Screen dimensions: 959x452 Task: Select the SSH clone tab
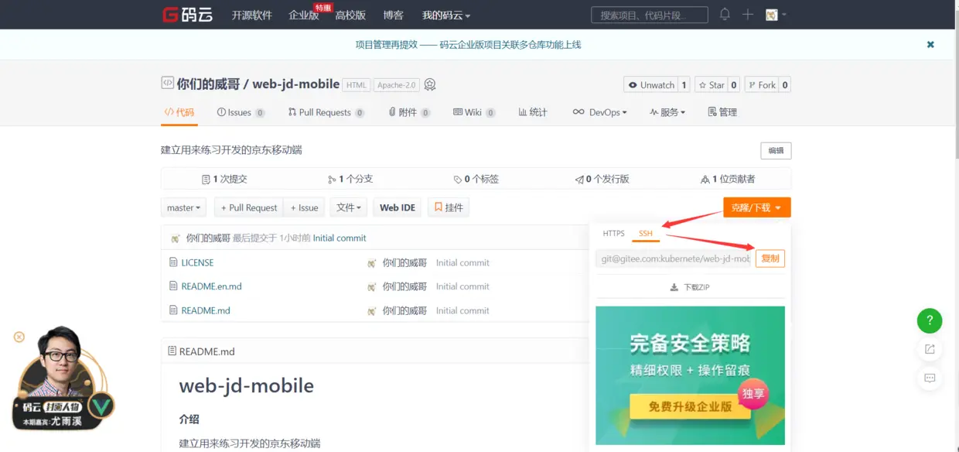[x=645, y=234]
